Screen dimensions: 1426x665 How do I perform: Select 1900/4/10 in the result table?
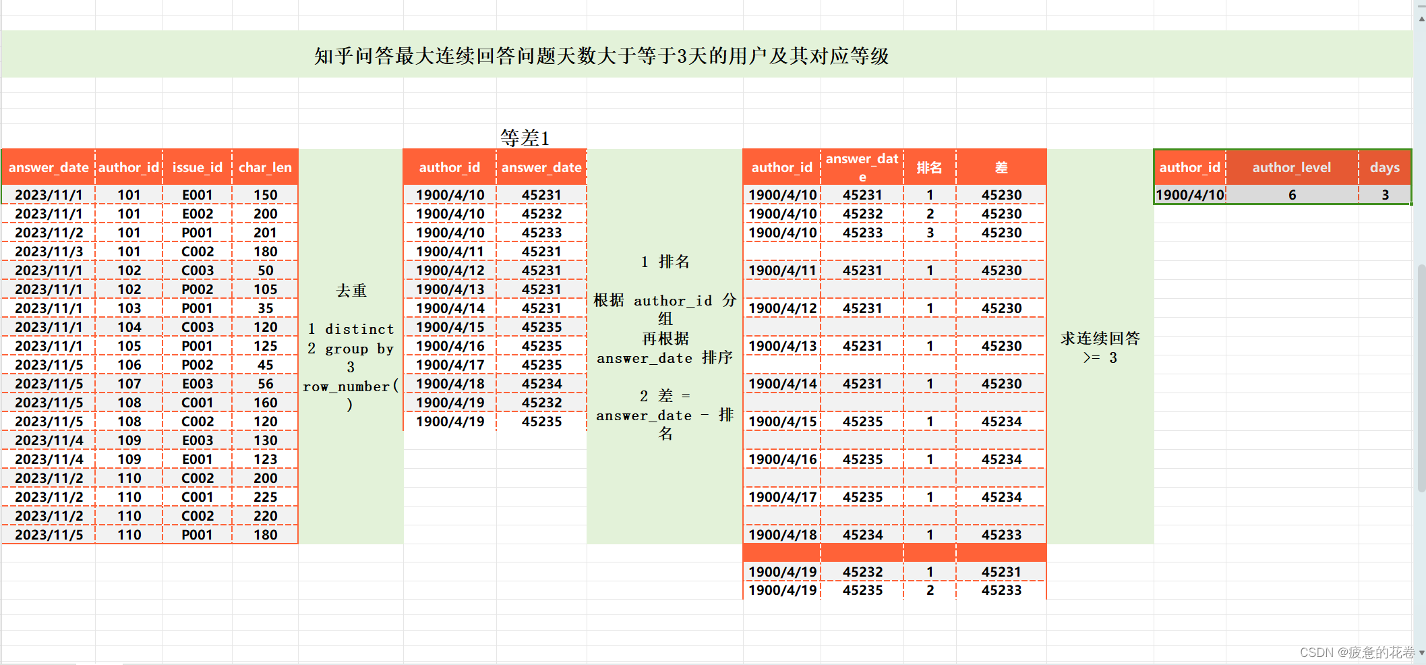[x=1190, y=195]
